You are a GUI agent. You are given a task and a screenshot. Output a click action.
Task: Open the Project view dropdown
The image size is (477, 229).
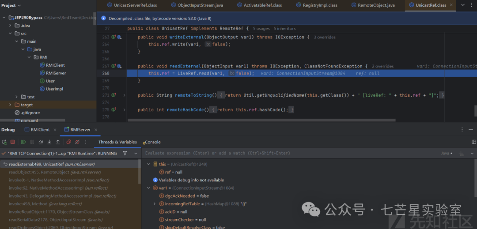(11, 5)
